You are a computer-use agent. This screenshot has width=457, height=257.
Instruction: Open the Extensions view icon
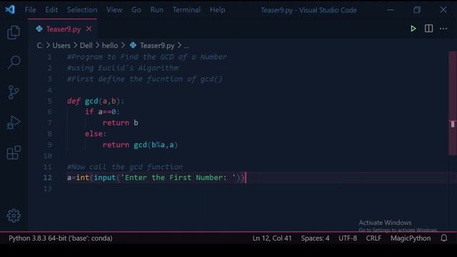[x=14, y=152]
